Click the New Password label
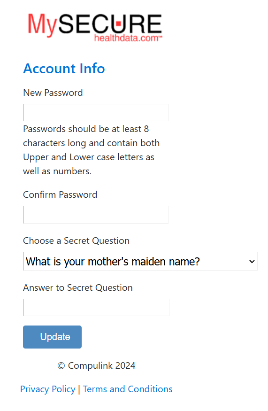The height and width of the screenshot is (411, 268). 53,93
